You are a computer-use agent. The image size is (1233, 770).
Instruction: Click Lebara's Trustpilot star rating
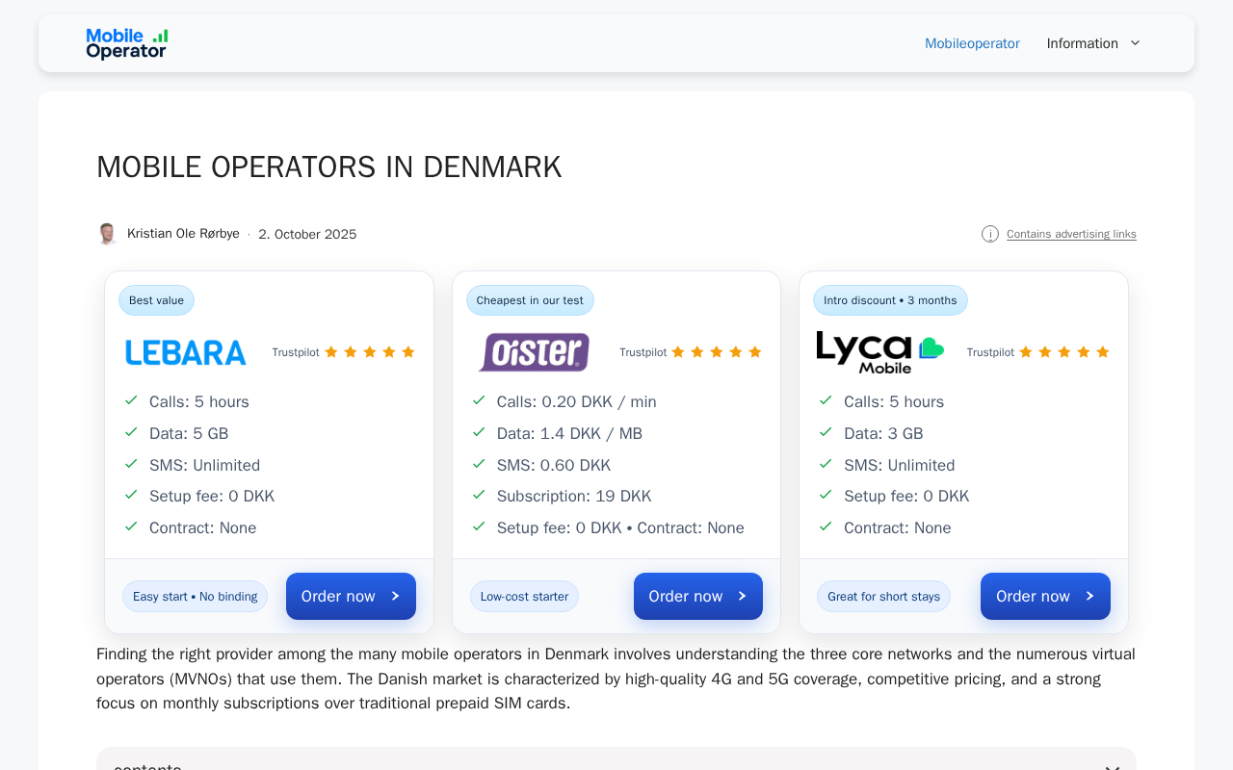(x=370, y=352)
